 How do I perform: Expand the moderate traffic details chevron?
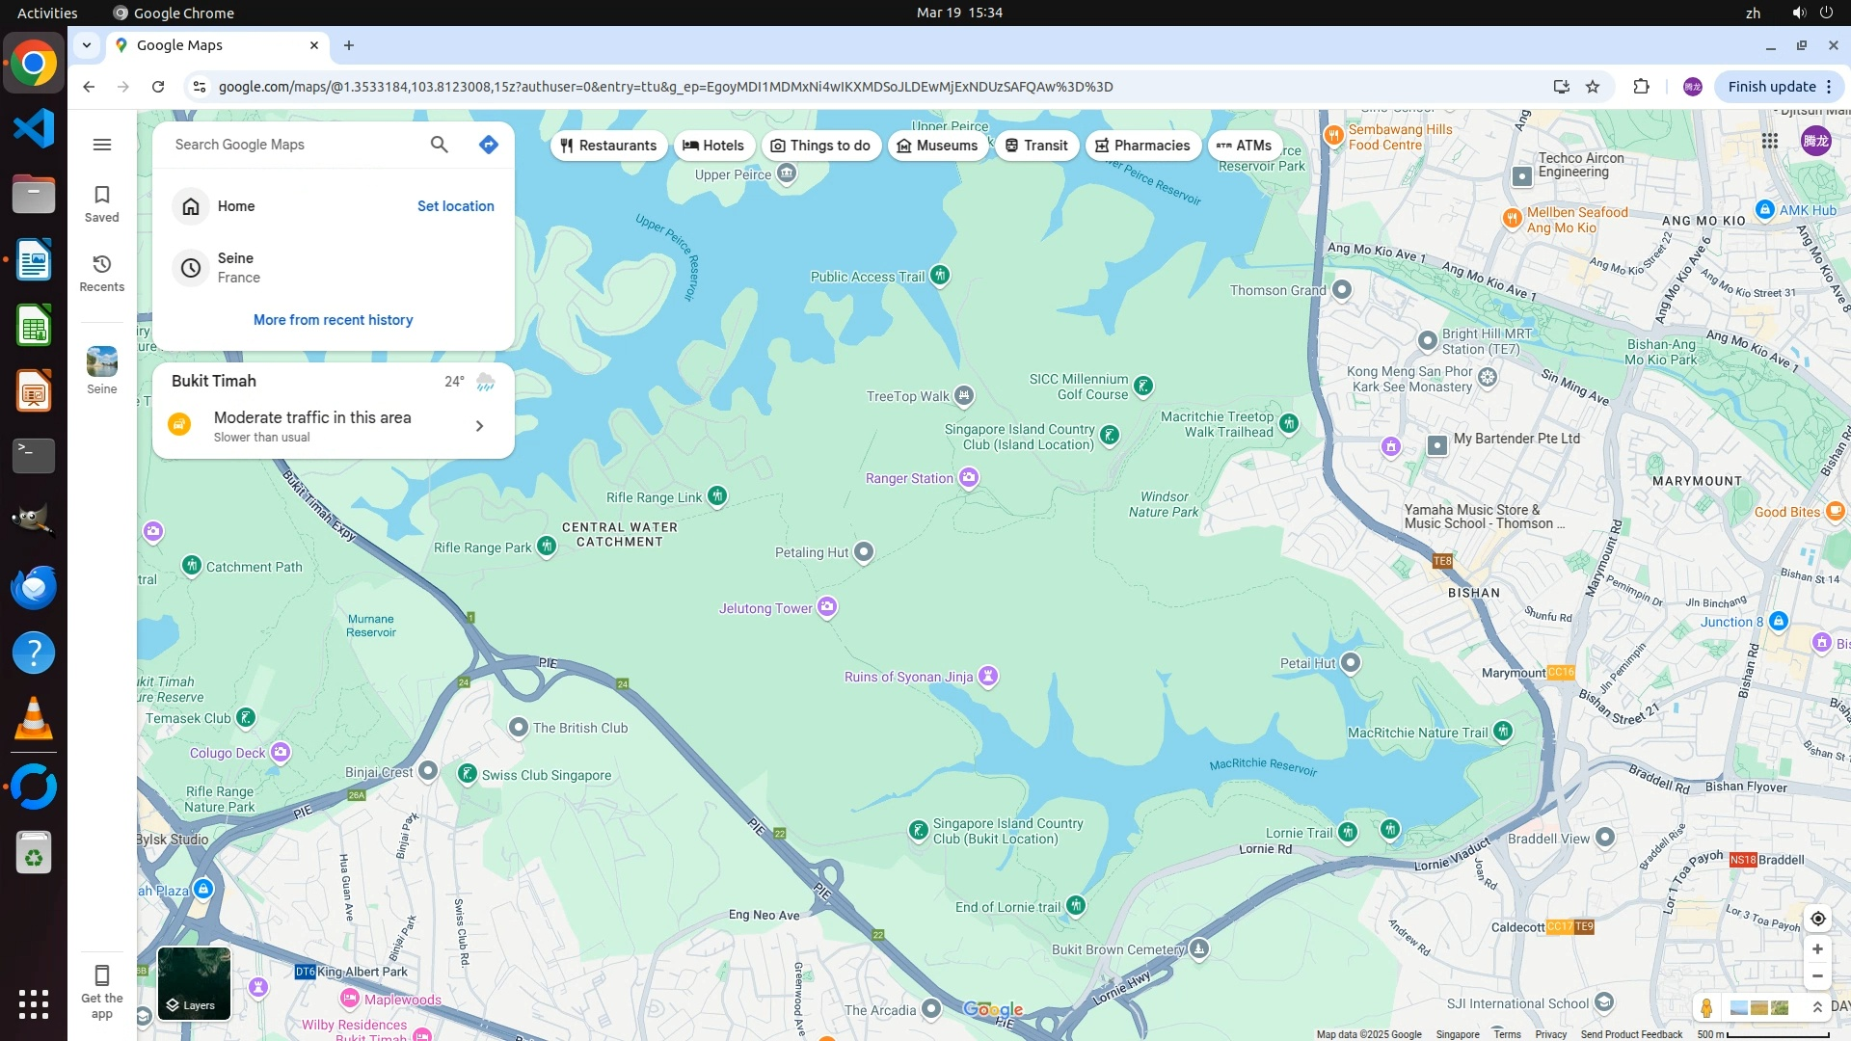click(x=479, y=426)
